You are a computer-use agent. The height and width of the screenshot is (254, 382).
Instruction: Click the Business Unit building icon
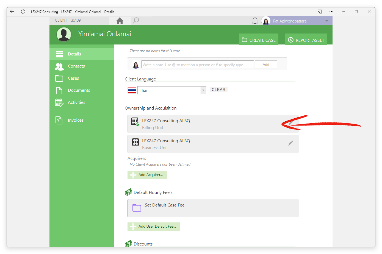pyautogui.click(x=135, y=142)
